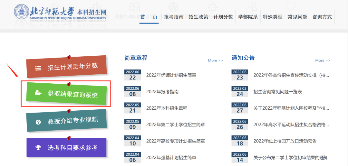The height and width of the screenshot is (166, 348).
Task: Open the 报考指南 menu item
Action: click(x=174, y=17)
